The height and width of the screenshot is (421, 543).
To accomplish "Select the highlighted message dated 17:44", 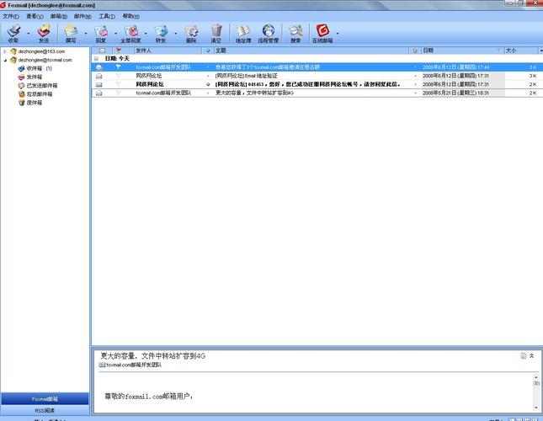I will [x=317, y=67].
